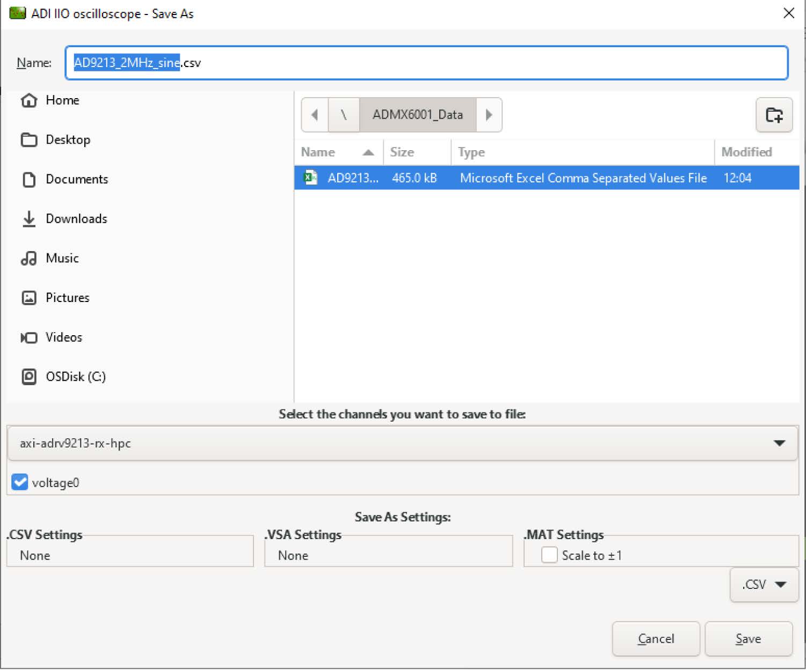Image resolution: width=806 pixels, height=670 pixels.
Task: Open Desktop folder from sidebar
Action: point(29,140)
